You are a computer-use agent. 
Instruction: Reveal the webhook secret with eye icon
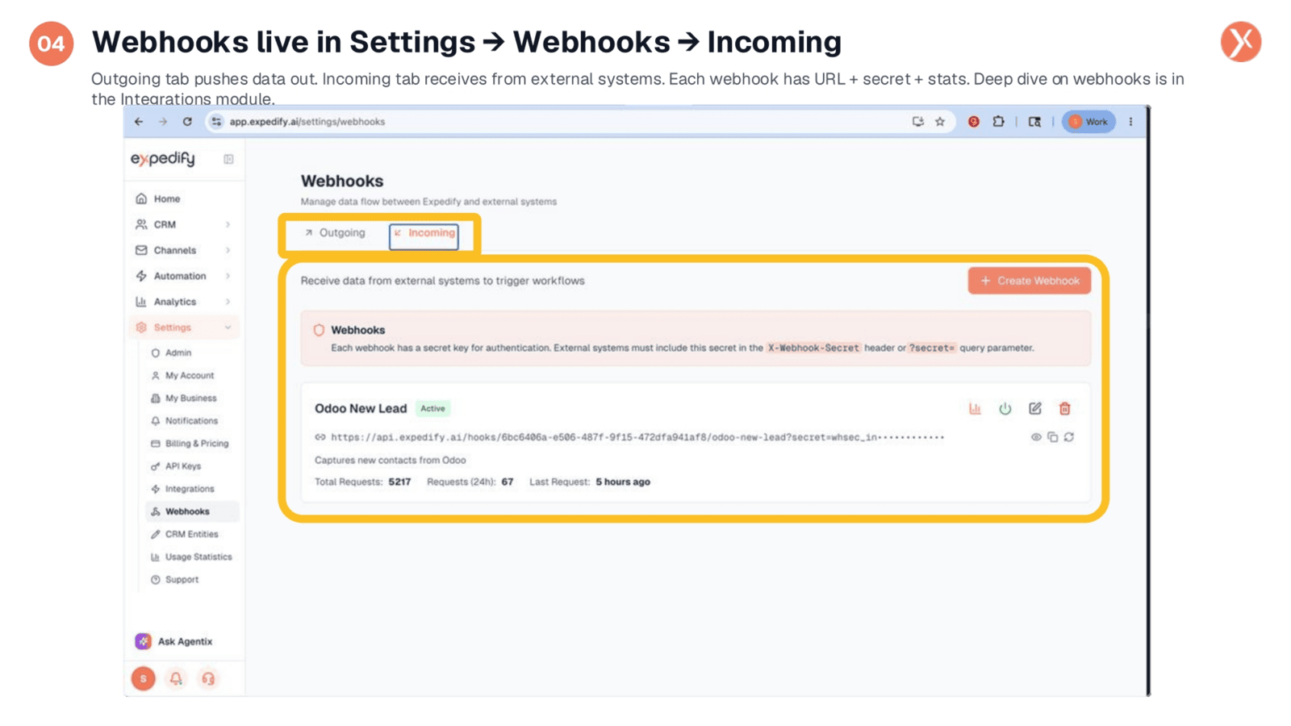pyautogui.click(x=1036, y=437)
